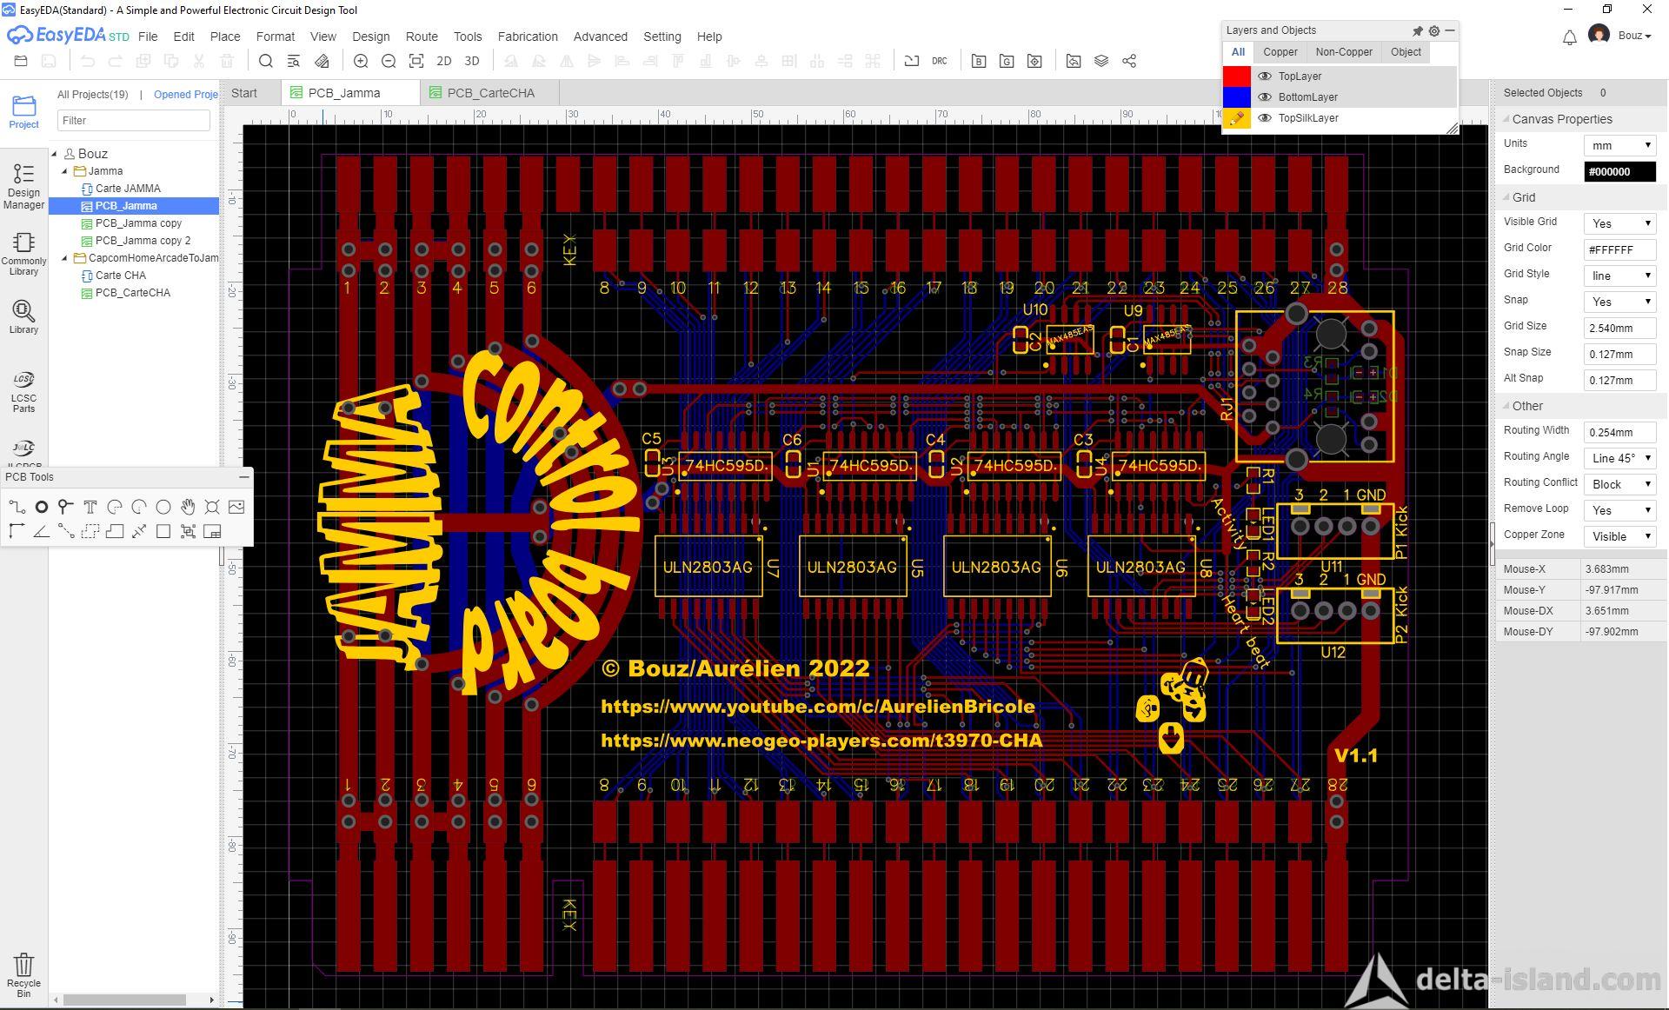The image size is (1669, 1010).
Task: Show Non-Copper layers filter
Action: tap(1343, 52)
